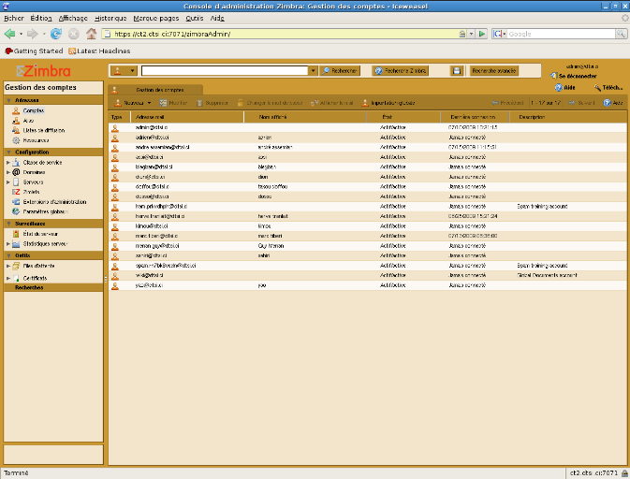Expand the Statistiques serveur tree node
This screenshot has width=630, height=479.
pyautogui.click(x=7, y=244)
